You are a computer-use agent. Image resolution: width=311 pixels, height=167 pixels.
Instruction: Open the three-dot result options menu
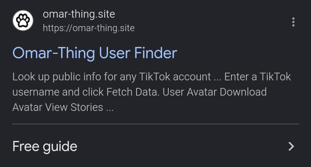pyautogui.click(x=293, y=22)
